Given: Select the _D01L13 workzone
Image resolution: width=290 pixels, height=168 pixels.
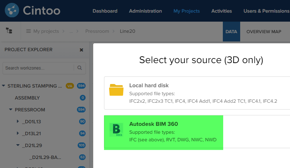Looking at the screenshot, I should pyautogui.click(x=31, y=121).
